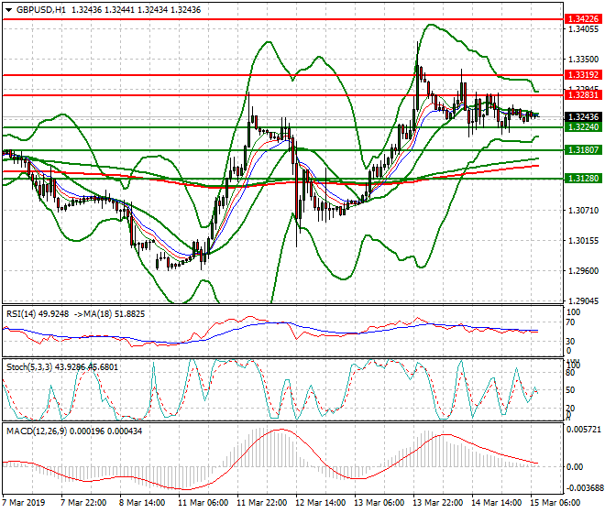Select the 11 Mar 06:00 time axis label
The width and height of the screenshot is (605, 513).
(x=203, y=503)
